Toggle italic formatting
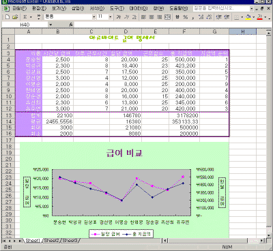 tap(126, 17)
